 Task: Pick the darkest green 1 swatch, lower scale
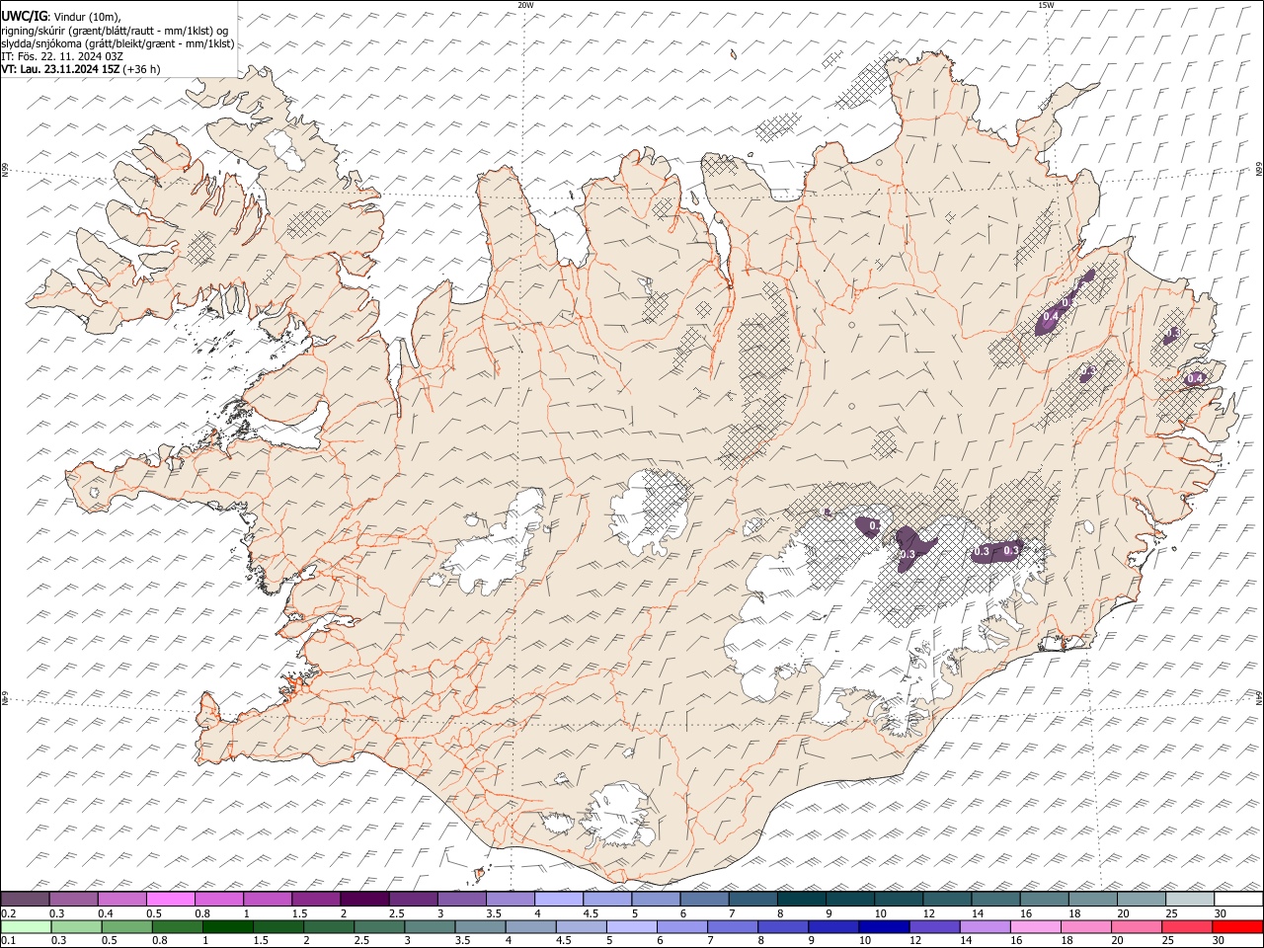228,926
